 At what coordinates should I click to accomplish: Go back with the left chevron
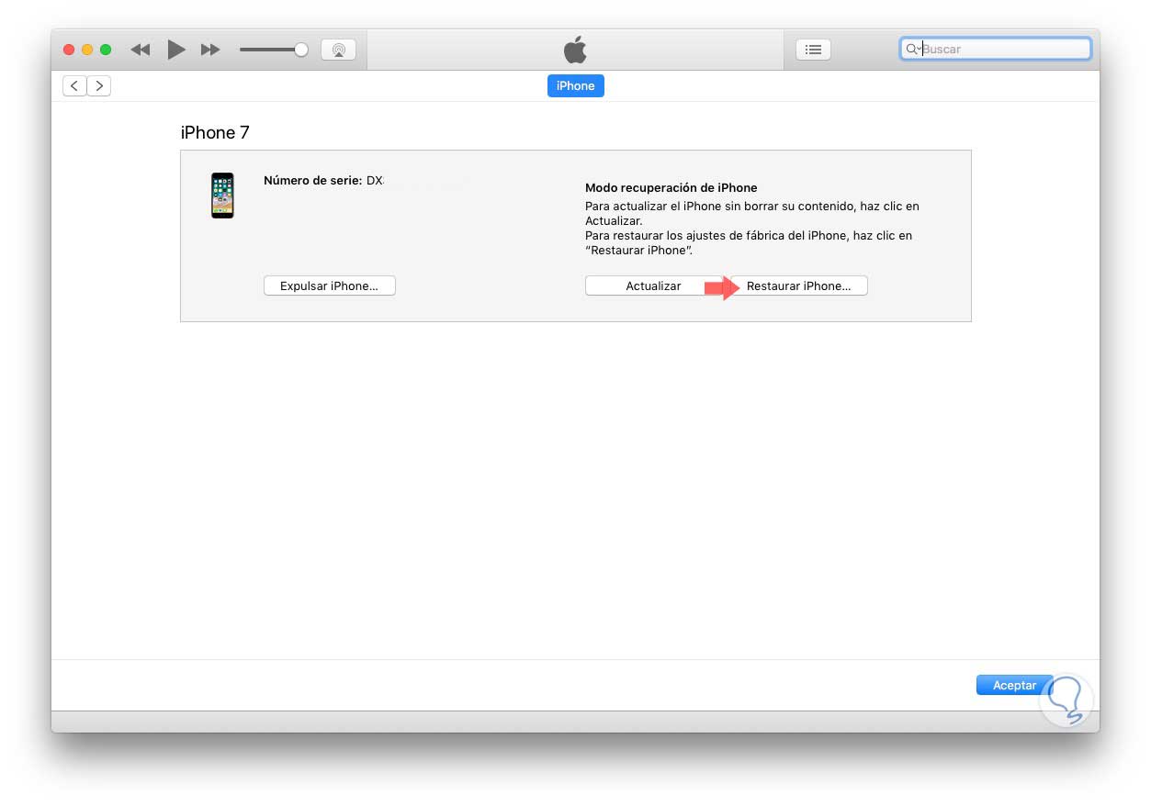click(x=74, y=86)
